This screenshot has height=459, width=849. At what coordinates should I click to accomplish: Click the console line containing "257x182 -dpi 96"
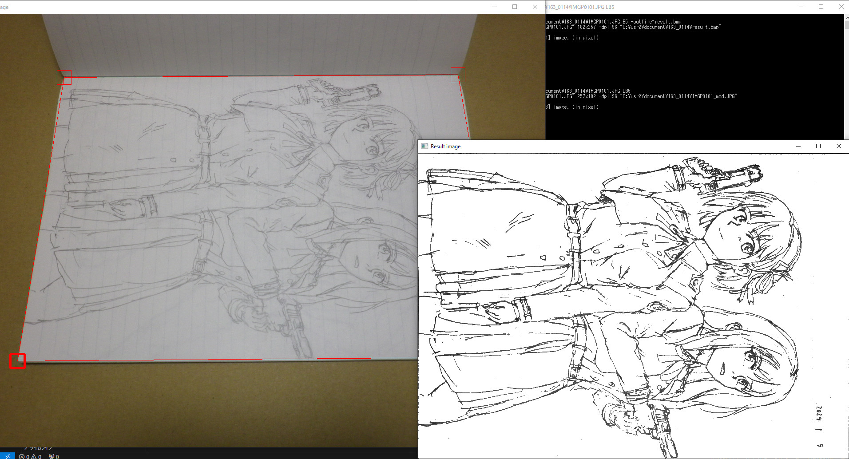tap(641, 96)
